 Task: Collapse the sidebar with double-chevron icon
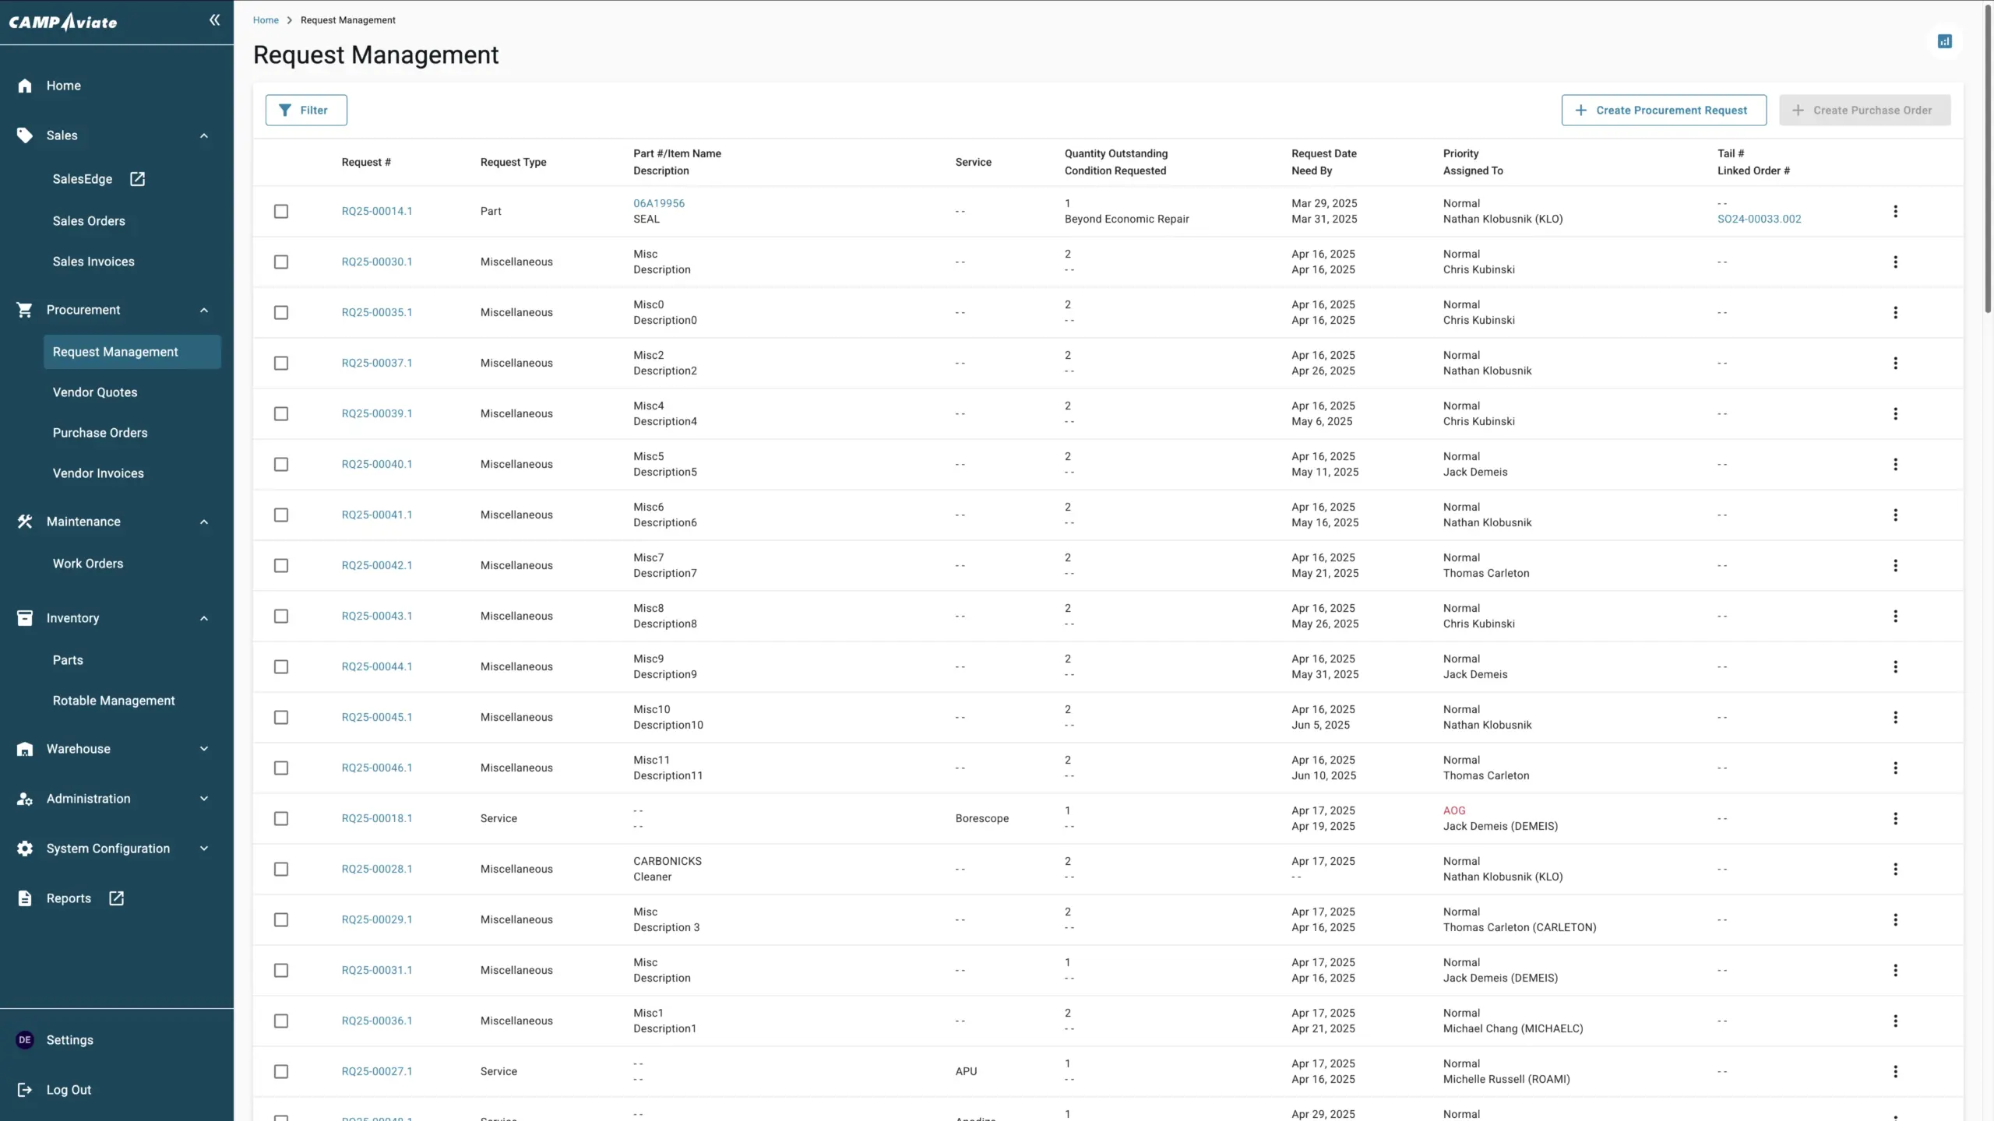coord(214,20)
